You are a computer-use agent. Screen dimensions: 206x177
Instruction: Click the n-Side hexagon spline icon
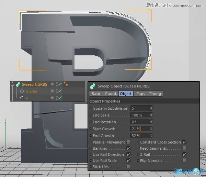[22, 91]
